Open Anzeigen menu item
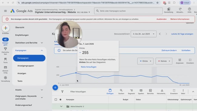 coord(22,73)
